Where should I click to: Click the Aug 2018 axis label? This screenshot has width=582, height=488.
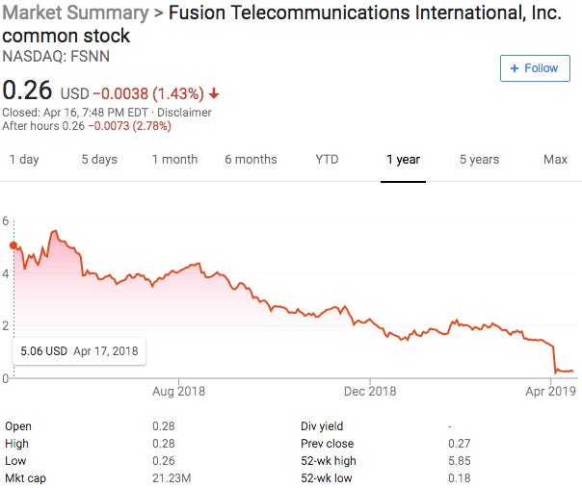pyautogui.click(x=178, y=392)
